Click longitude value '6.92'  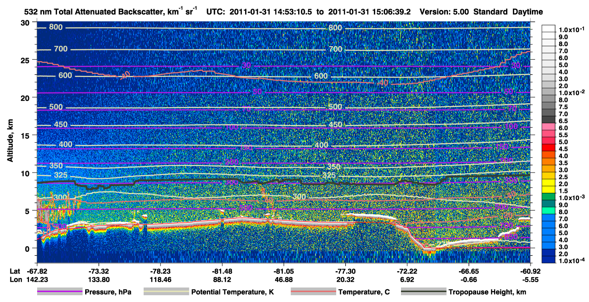point(406,279)
